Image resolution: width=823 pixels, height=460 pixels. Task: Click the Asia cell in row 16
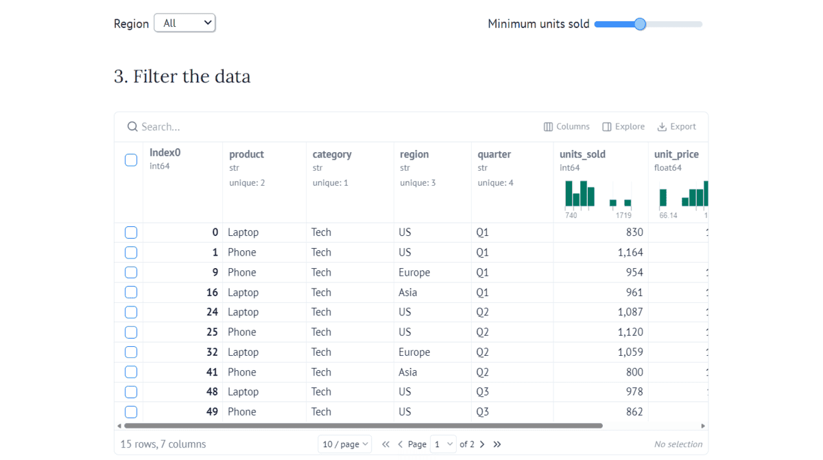(x=433, y=292)
